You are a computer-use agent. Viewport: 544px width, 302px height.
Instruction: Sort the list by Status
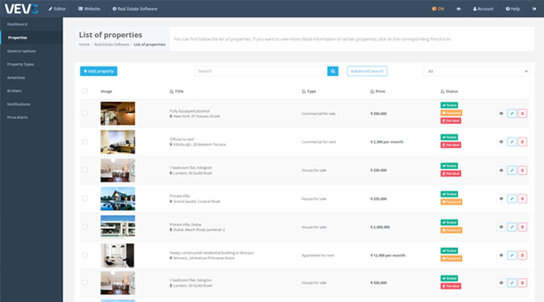[450, 91]
